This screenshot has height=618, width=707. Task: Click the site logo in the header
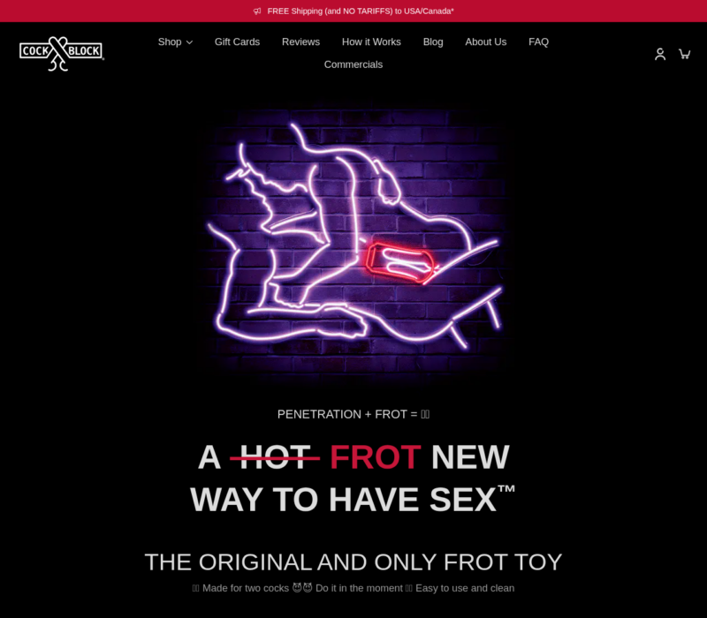[62, 54]
